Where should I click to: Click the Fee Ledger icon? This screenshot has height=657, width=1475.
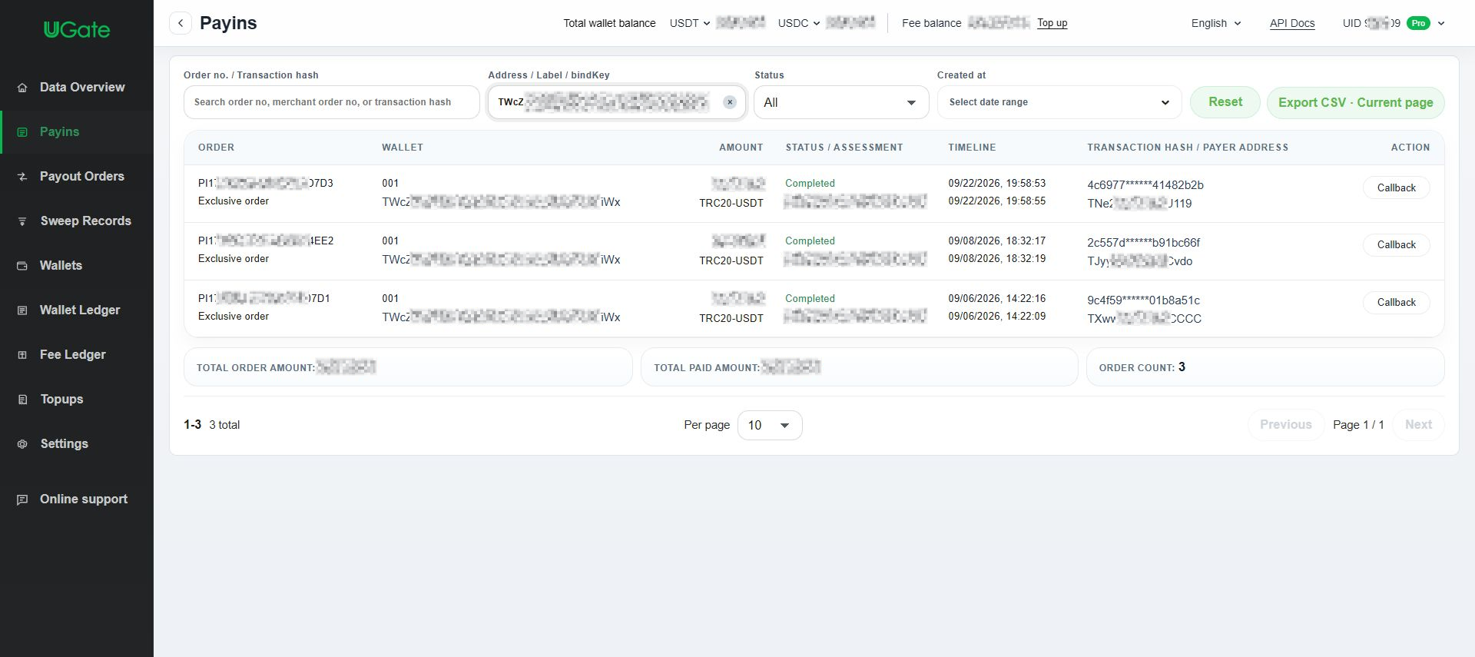pyautogui.click(x=22, y=355)
